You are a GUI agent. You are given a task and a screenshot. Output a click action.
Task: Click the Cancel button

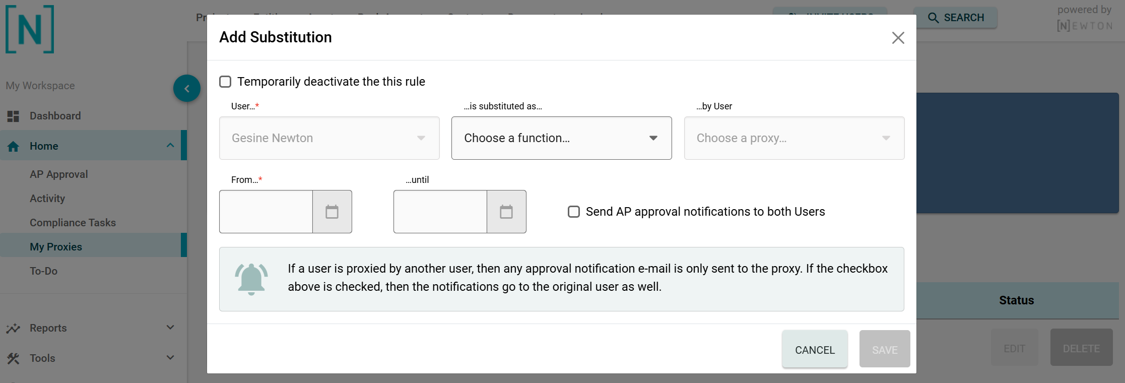point(815,349)
